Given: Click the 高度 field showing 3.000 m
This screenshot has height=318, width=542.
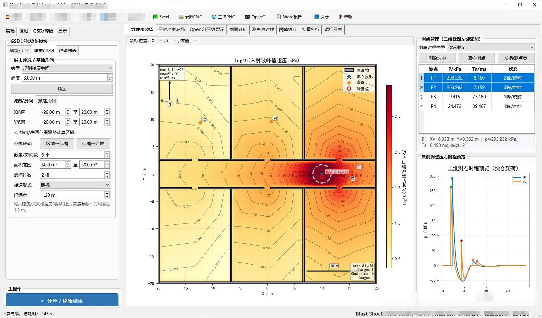Looking at the screenshot, I should 65,78.
